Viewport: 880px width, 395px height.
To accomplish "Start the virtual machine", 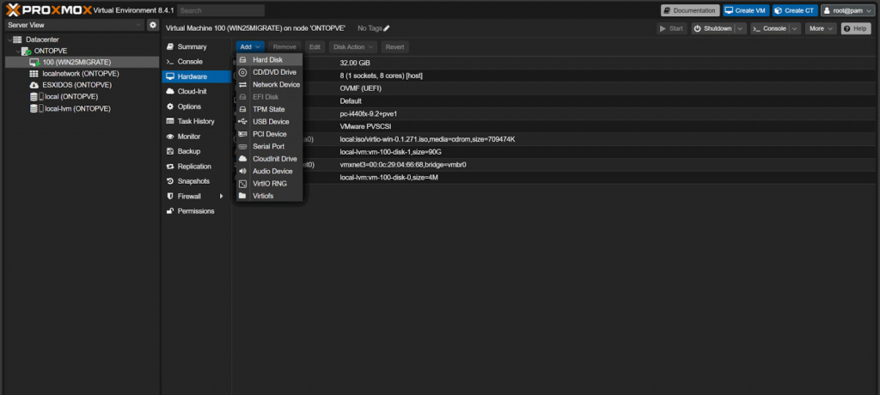I will [x=672, y=28].
